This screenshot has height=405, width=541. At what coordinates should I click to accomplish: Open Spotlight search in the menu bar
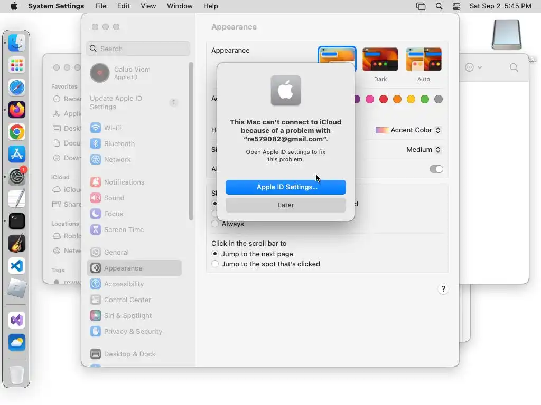pos(439,6)
